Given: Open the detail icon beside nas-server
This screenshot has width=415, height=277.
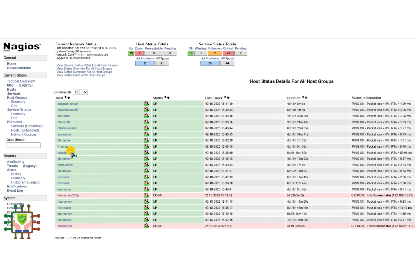Looking at the screenshot, I should click(147, 201).
